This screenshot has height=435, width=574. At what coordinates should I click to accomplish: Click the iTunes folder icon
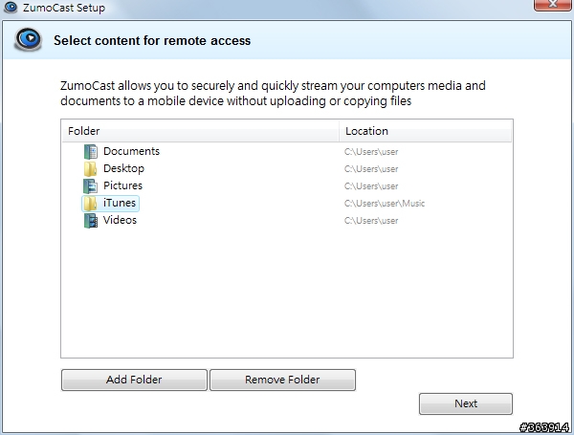point(91,203)
